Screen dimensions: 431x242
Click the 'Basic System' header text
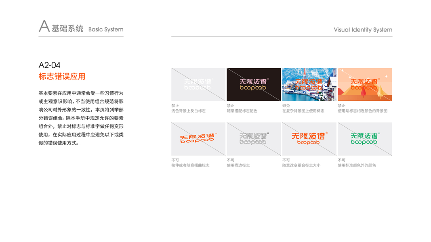pyautogui.click(x=106, y=29)
